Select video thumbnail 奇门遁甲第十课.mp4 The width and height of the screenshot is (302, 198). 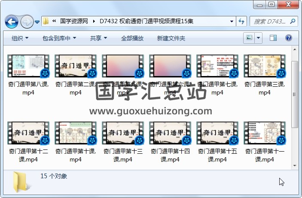coord(76,133)
